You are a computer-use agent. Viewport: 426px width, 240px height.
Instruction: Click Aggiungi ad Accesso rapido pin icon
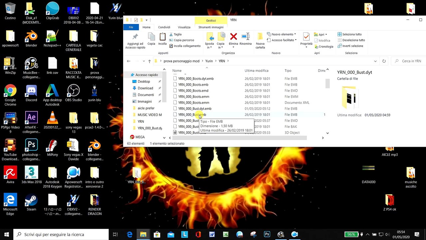[x=135, y=37]
